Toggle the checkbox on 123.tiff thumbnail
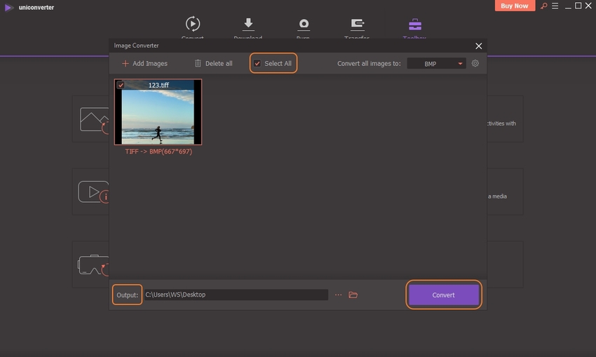The height and width of the screenshot is (357, 596). [x=121, y=85]
